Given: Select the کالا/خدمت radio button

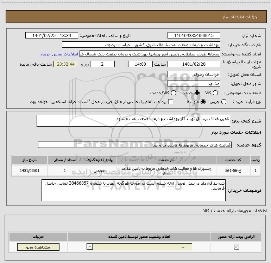Looking at the screenshot, I should (x=174, y=93).
